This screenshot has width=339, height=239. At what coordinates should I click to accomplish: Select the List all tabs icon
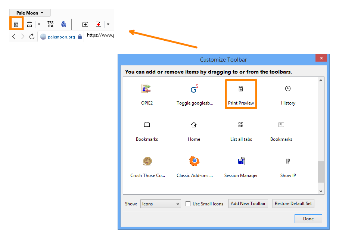[241, 125]
